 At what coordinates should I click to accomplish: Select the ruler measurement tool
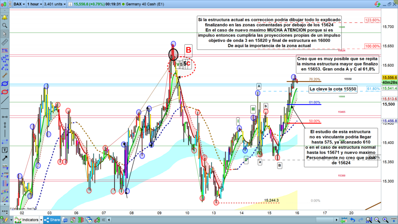pos(4,42)
